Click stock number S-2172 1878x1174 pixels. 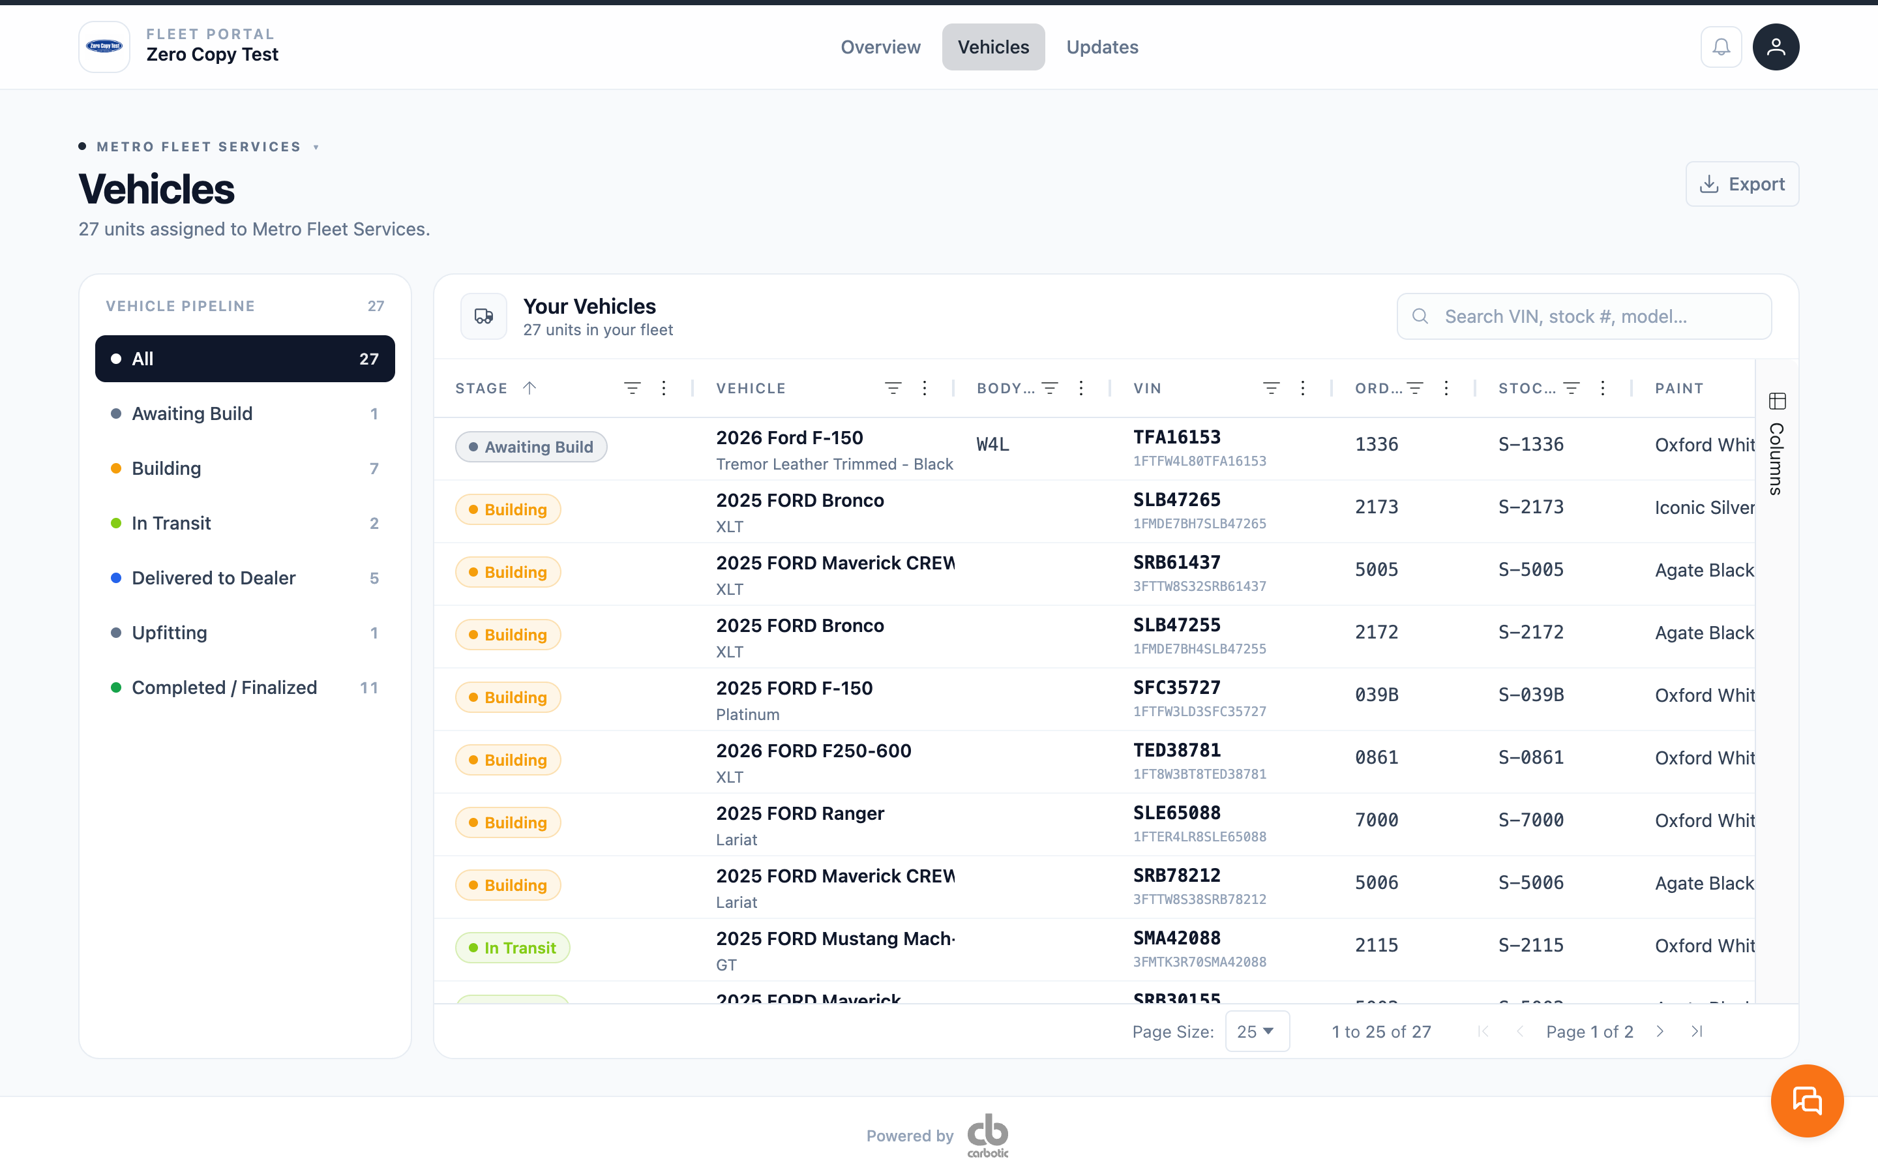pos(1530,632)
